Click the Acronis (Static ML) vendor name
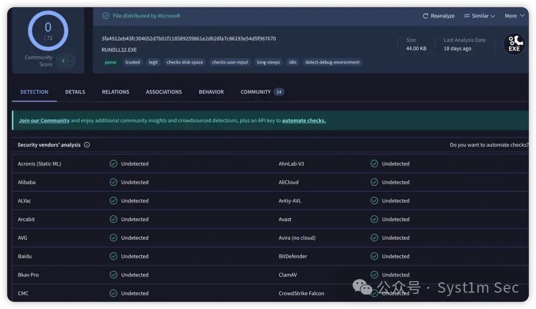 [x=40, y=164]
